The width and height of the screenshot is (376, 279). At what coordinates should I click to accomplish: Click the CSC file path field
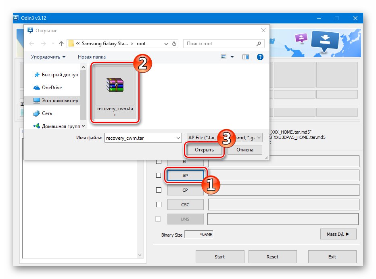tap(284, 204)
